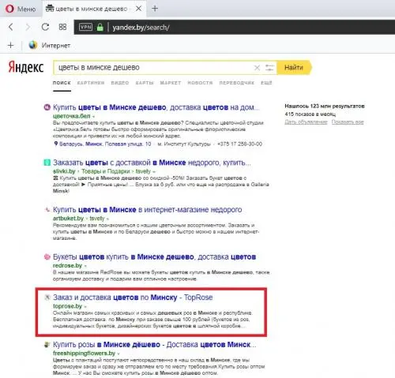This screenshot has height=378, width=395.
Task: Open tsvety breadcrumb under artbuket.by
Action: (x=97, y=219)
